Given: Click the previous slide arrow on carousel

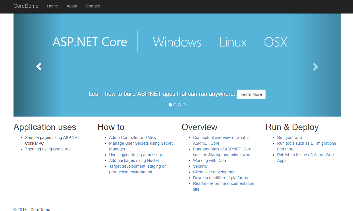Looking at the screenshot, I should click(x=39, y=67).
